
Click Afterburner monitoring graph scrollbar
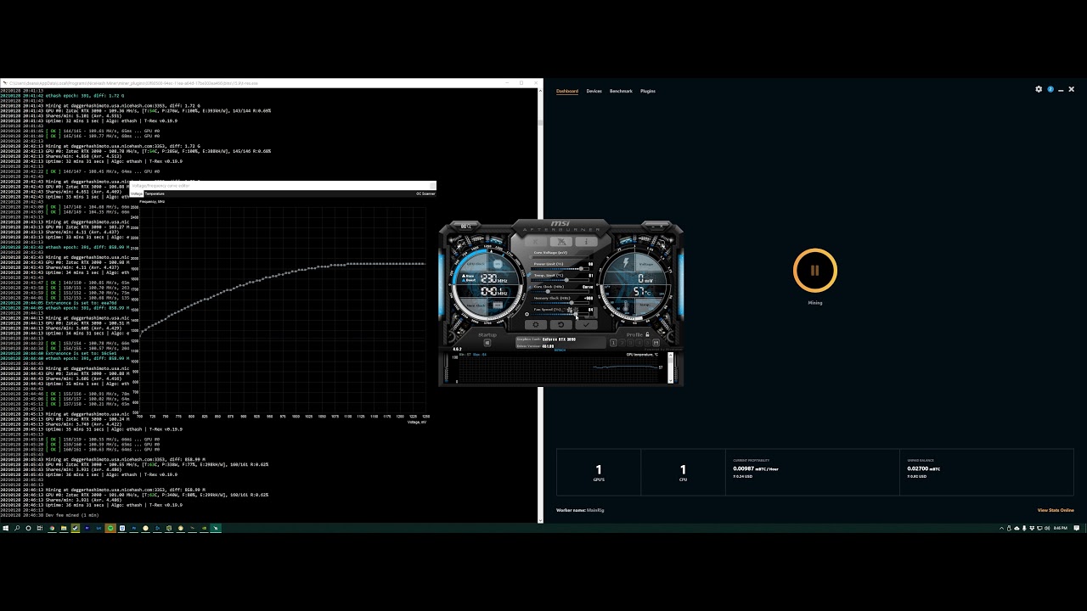coord(671,367)
